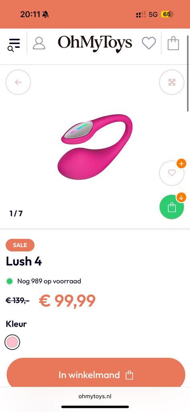The height and width of the screenshot is (412, 190).
Task: Tap the Lush 4 product title
Action: click(x=24, y=262)
